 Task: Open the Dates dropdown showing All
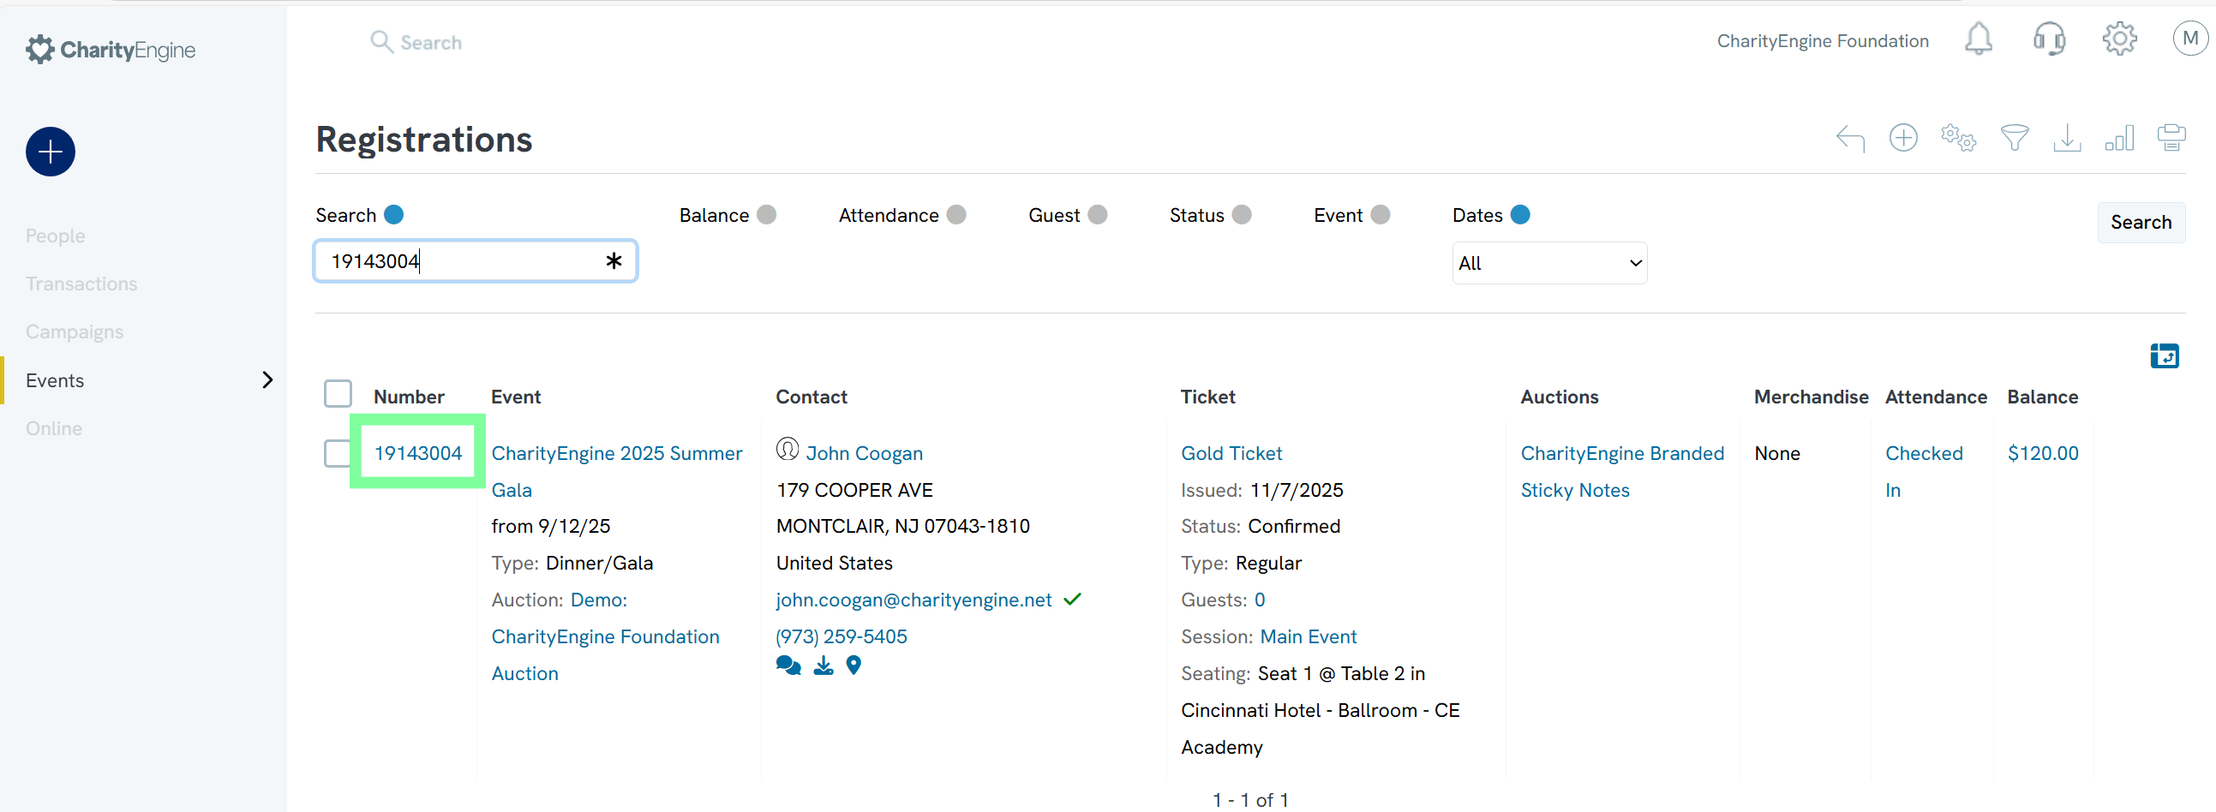click(x=1548, y=263)
